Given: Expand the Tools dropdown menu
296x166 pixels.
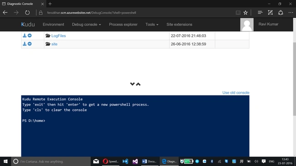Looking at the screenshot, I should pos(152,25).
